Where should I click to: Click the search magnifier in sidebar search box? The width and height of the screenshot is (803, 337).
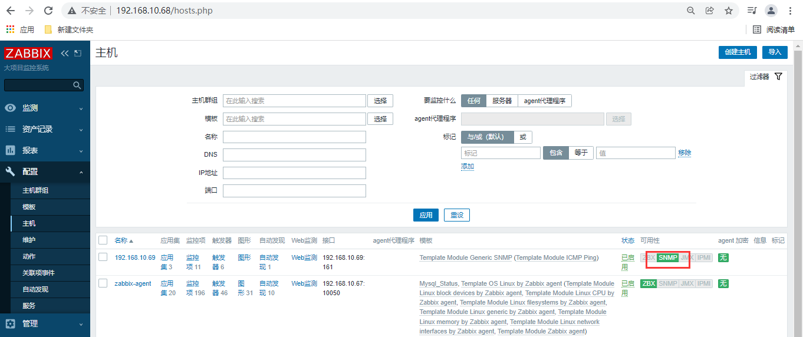point(77,85)
